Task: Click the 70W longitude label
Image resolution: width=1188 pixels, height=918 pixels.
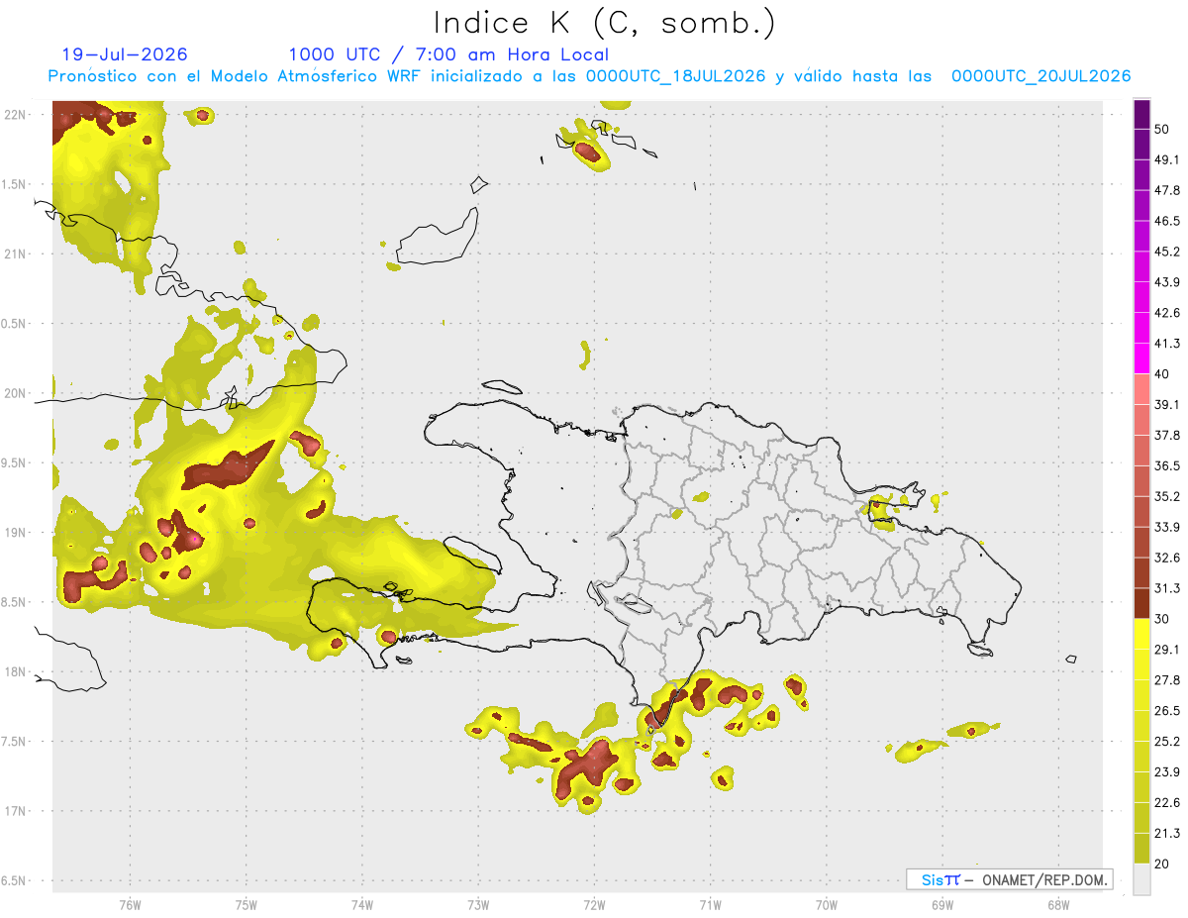Action: pyautogui.click(x=827, y=905)
